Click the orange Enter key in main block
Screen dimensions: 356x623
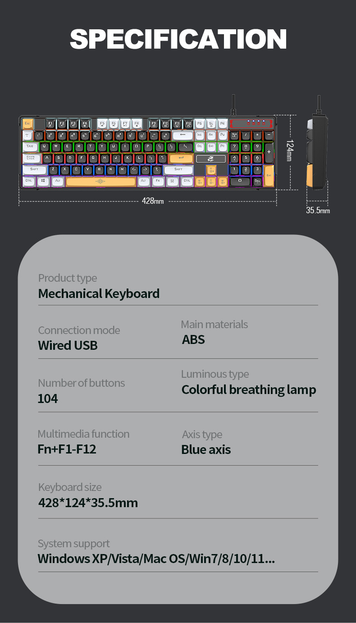click(x=181, y=158)
